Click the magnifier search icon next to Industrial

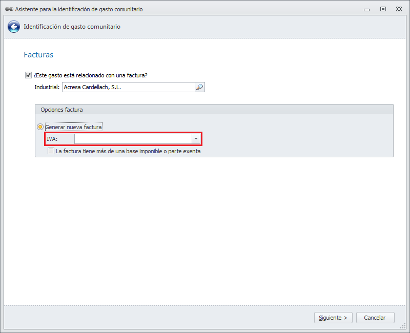(199, 87)
